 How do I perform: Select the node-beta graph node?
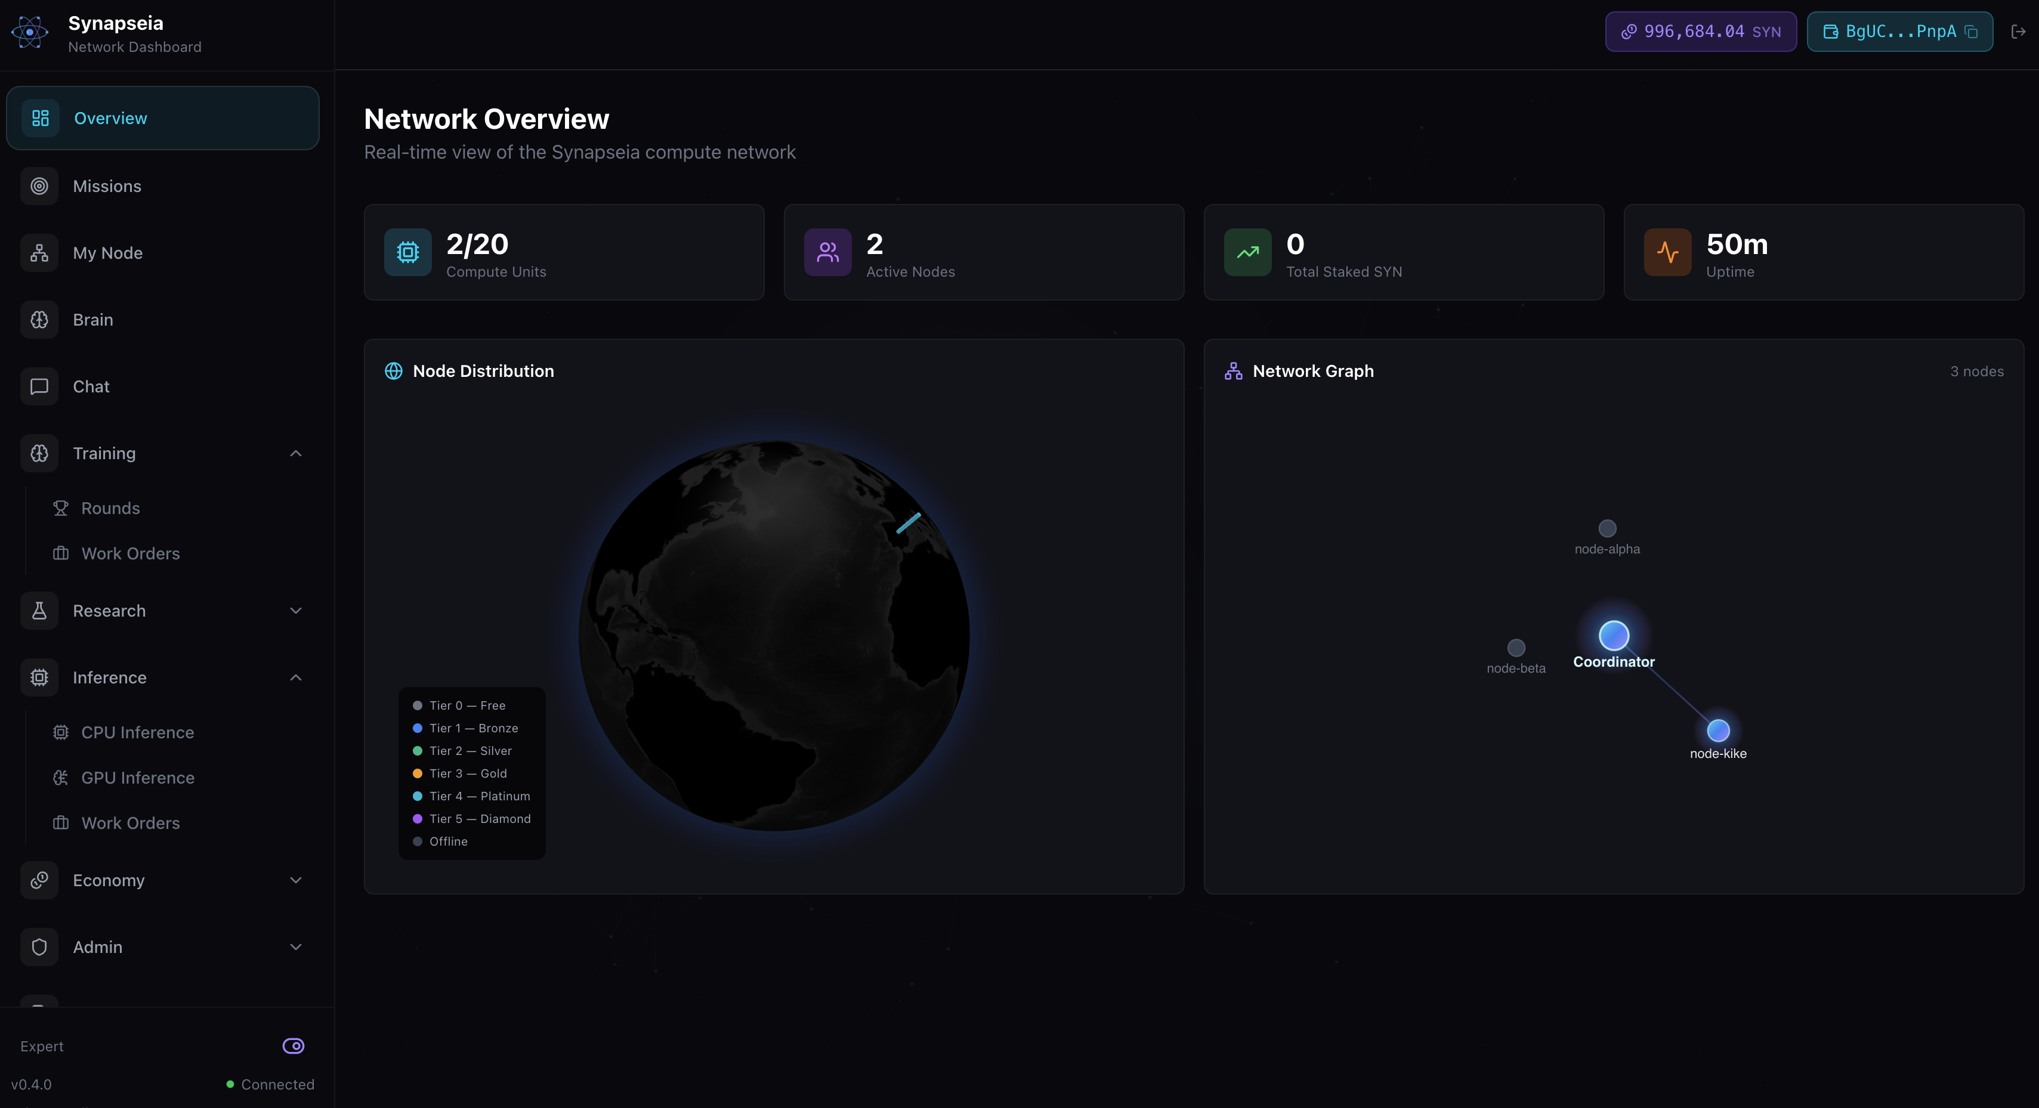(x=1516, y=648)
